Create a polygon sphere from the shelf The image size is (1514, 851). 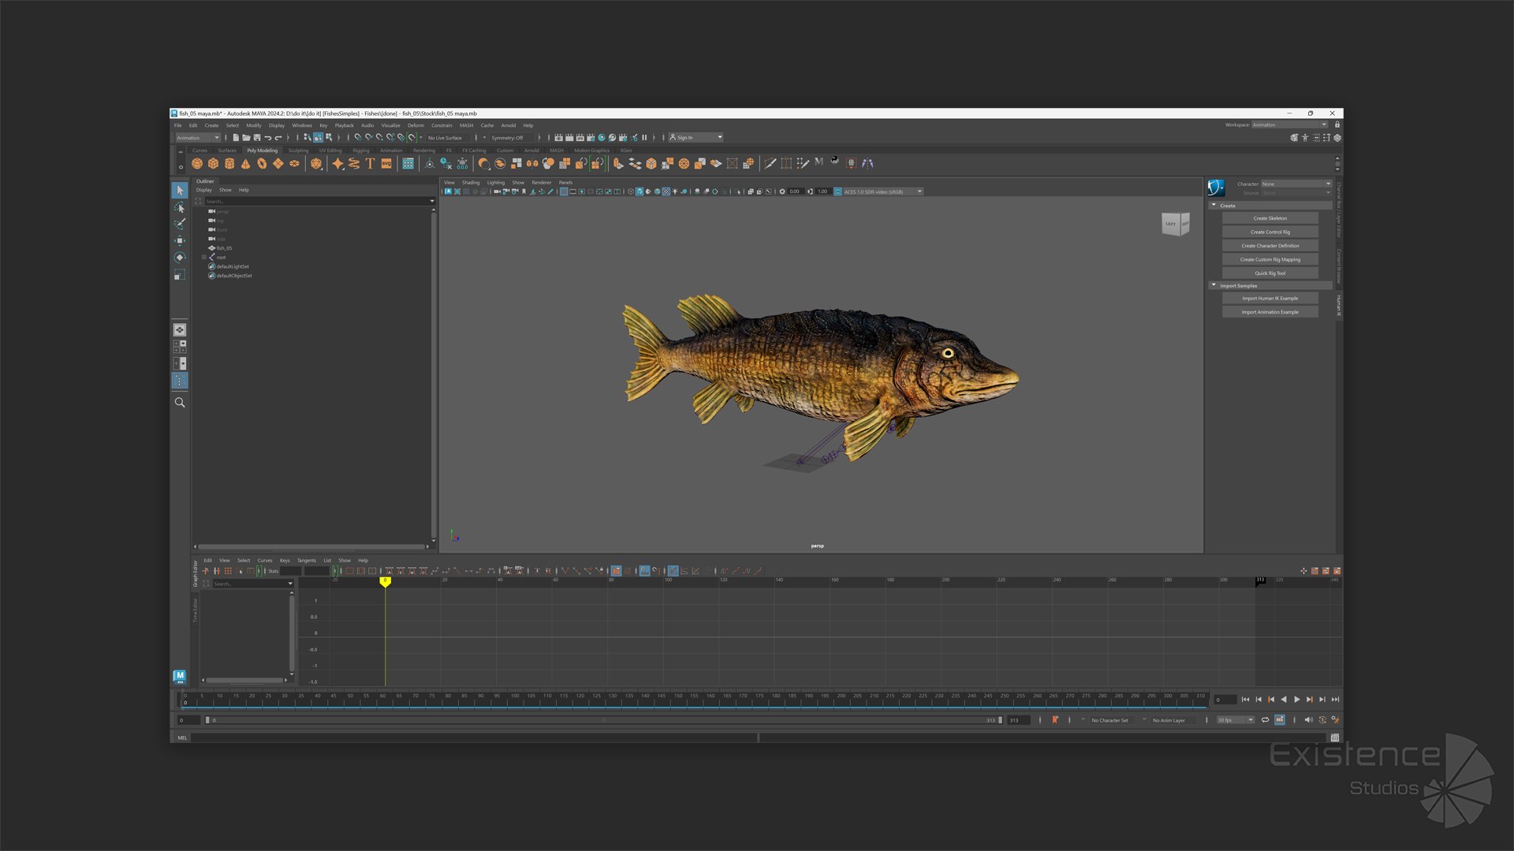click(x=197, y=164)
